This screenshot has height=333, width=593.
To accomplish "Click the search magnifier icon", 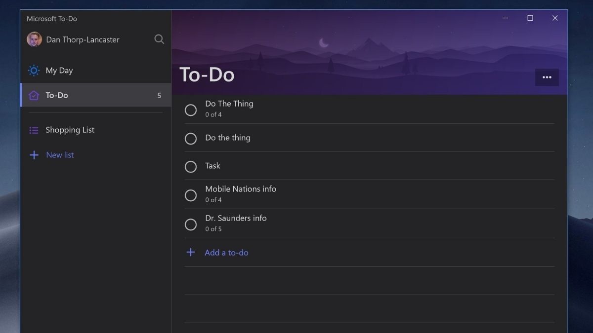I will point(159,39).
